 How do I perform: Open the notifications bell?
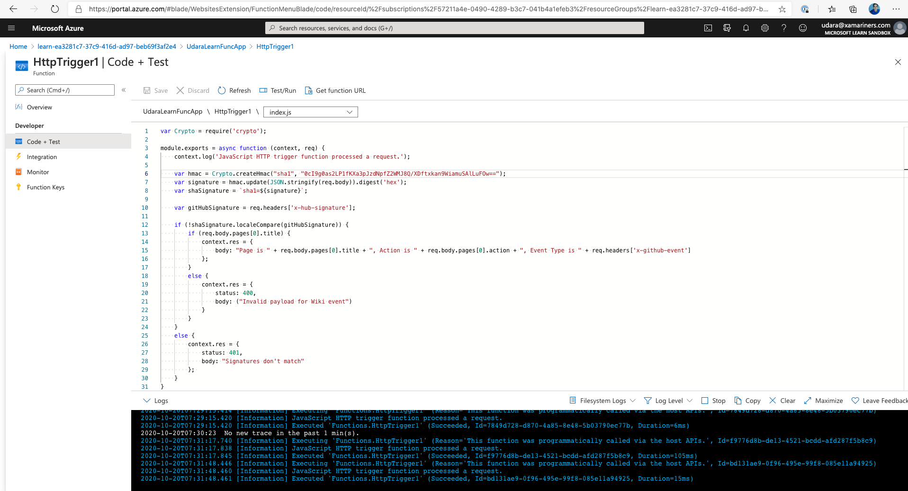[746, 28]
